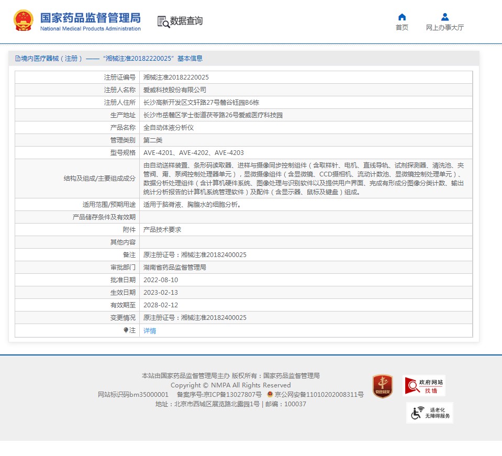Go to 首页 via the home icon
502x456 pixels.
(402, 17)
